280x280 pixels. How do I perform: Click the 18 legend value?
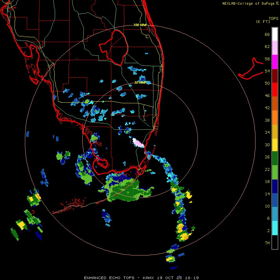click(x=267, y=182)
